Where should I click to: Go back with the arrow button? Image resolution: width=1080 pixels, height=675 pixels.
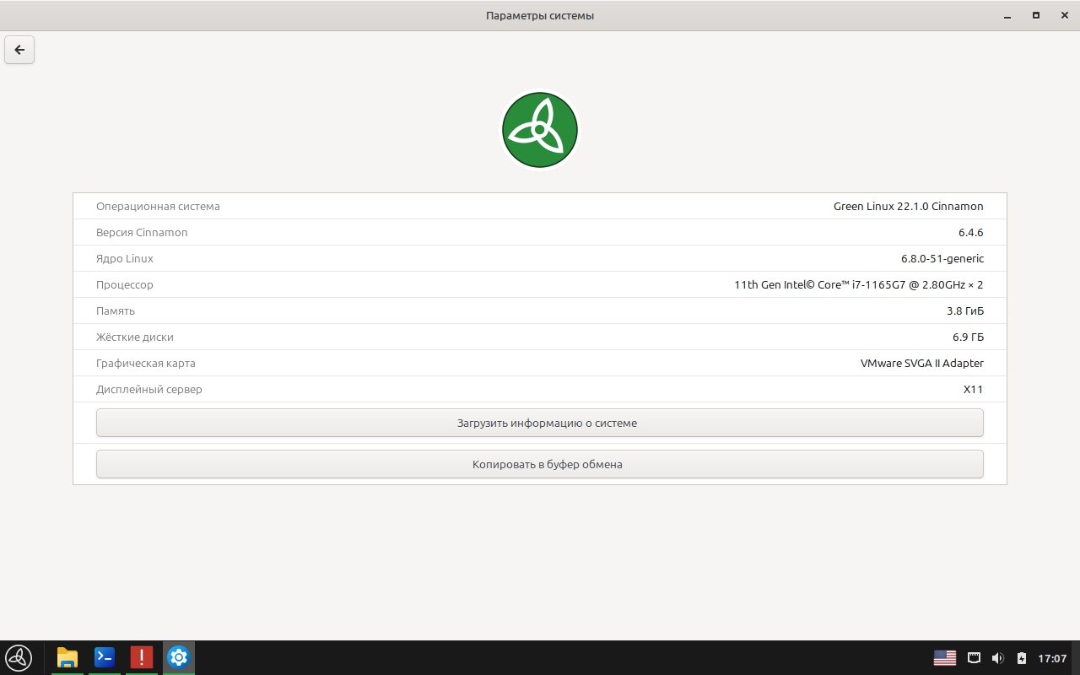[19, 50]
